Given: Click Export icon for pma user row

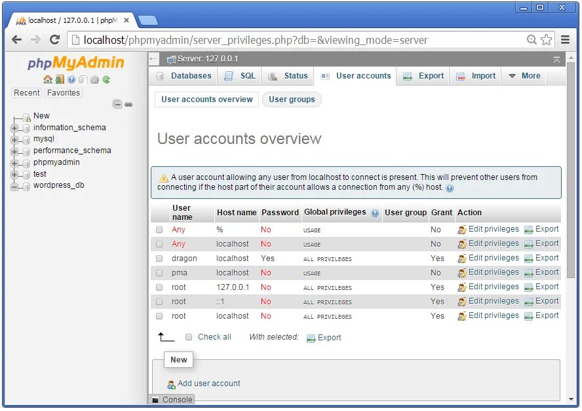Looking at the screenshot, I should [x=528, y=273].
